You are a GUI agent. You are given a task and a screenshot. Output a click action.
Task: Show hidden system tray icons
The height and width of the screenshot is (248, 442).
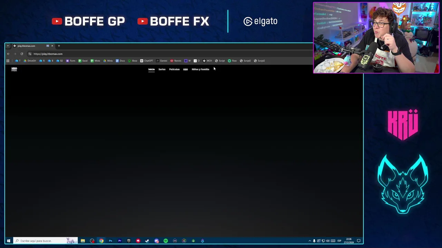(x=309, y=241)
